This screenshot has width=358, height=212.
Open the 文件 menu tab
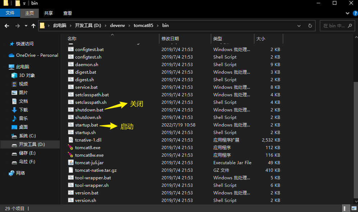10,13
